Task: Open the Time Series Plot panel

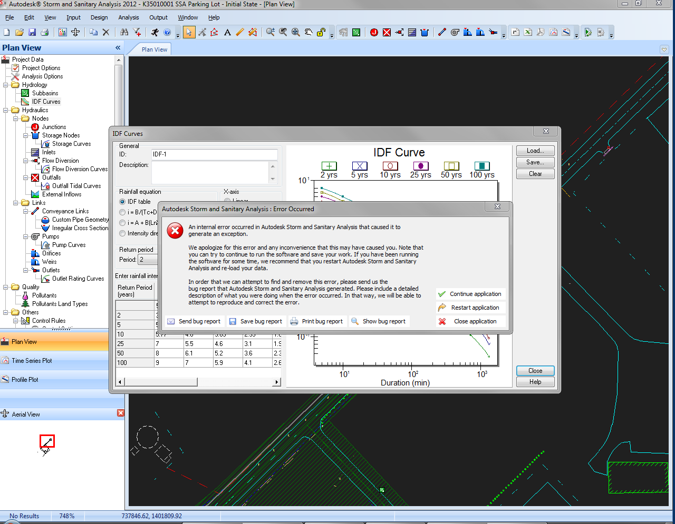Action: [x=54, y=361]
